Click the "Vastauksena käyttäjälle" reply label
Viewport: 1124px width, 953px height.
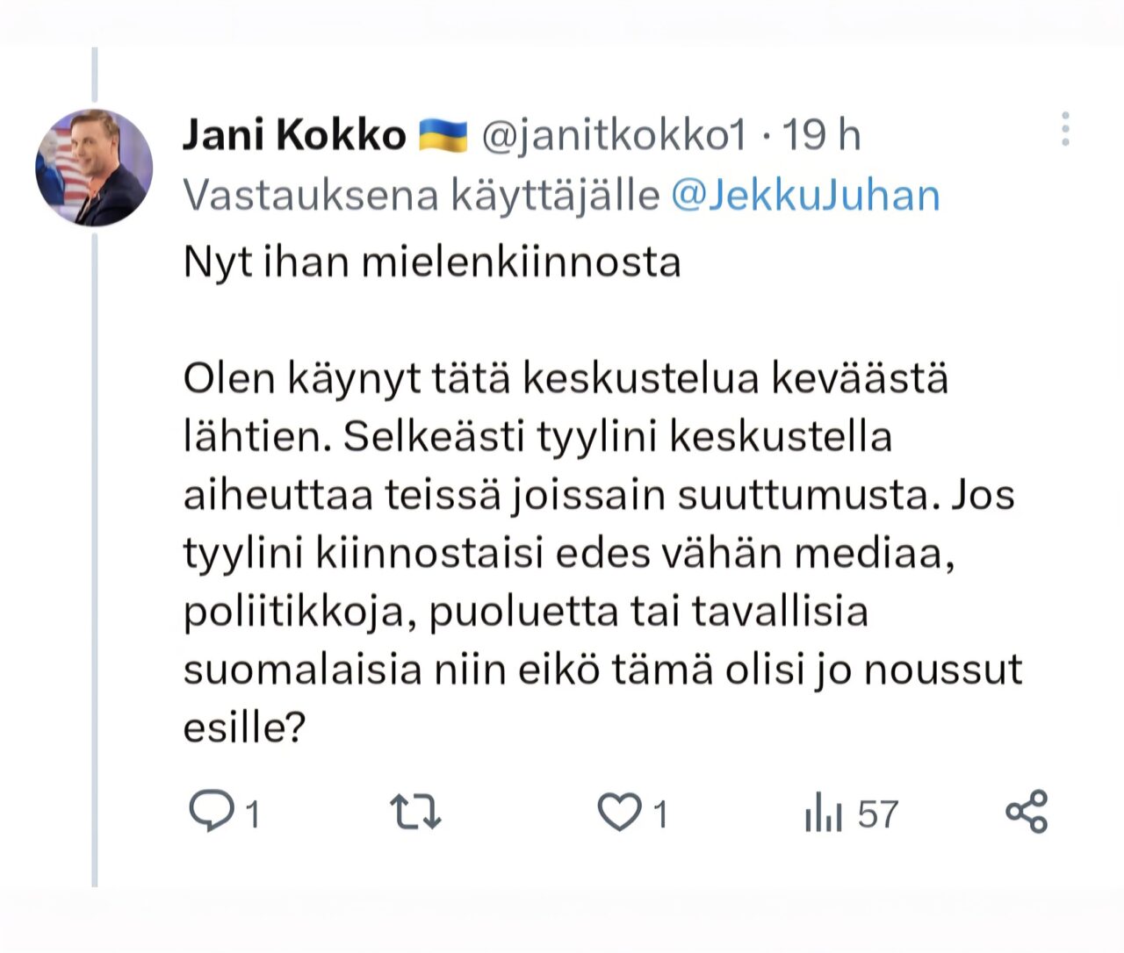[x=421, y=195]
